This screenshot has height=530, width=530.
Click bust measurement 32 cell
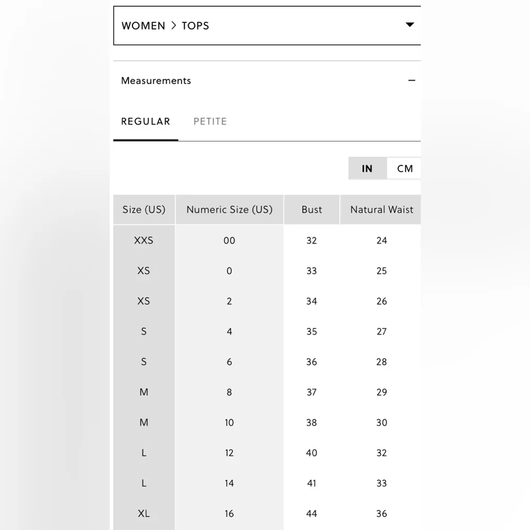312,240
